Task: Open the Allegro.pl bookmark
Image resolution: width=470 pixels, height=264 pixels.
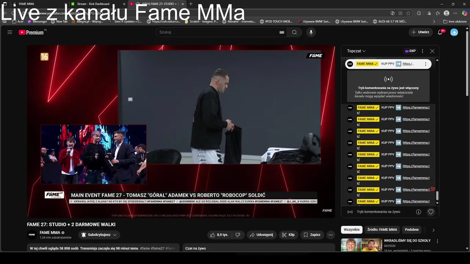Action: click(87, 22)
